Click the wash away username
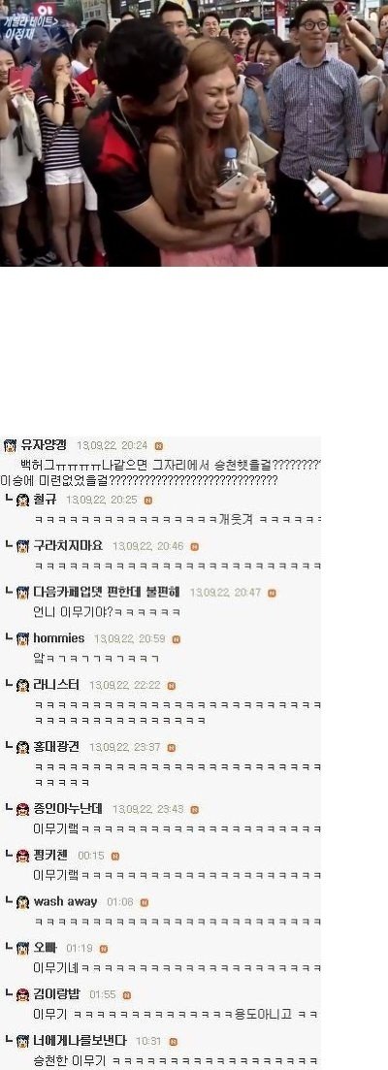This screenshot has width=388, height=1070. click(x=65, y=901)
